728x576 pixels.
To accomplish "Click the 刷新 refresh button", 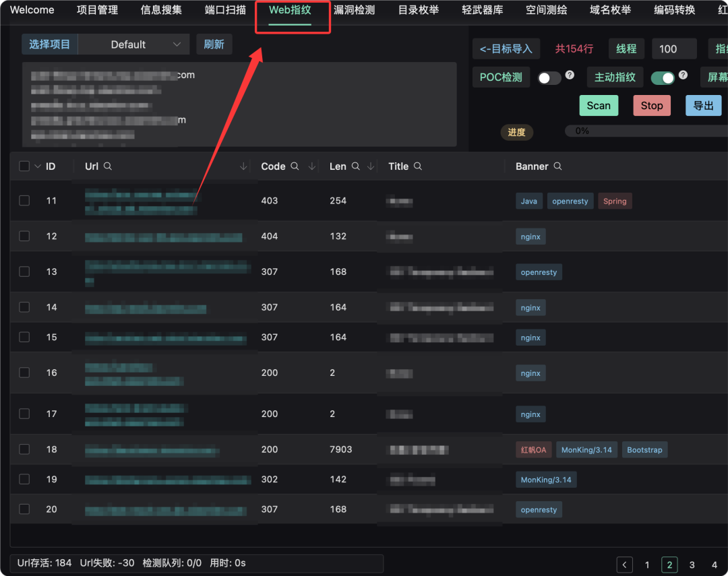I will [214, 44].
